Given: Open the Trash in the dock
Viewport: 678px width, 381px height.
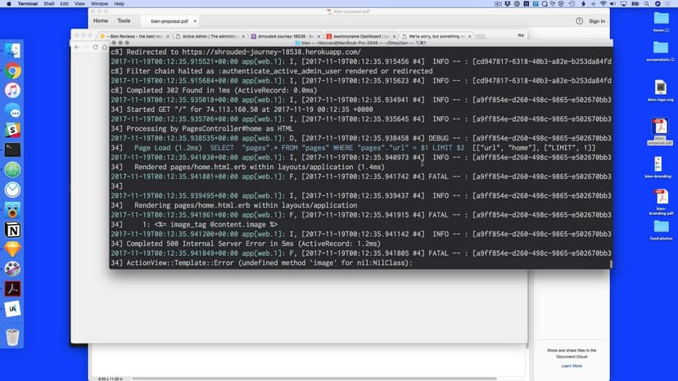Looking at the screenshot, I should 13,336.
